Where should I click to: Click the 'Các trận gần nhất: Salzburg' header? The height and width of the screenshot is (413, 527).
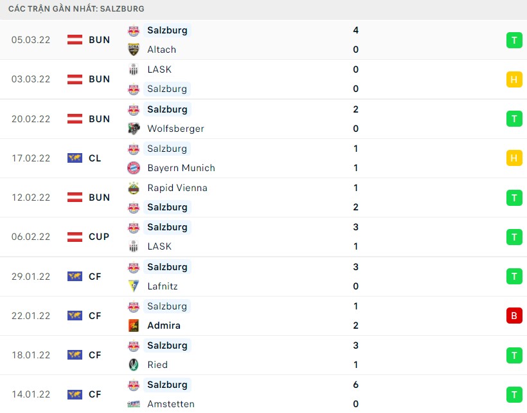click(x=76, y=9)
